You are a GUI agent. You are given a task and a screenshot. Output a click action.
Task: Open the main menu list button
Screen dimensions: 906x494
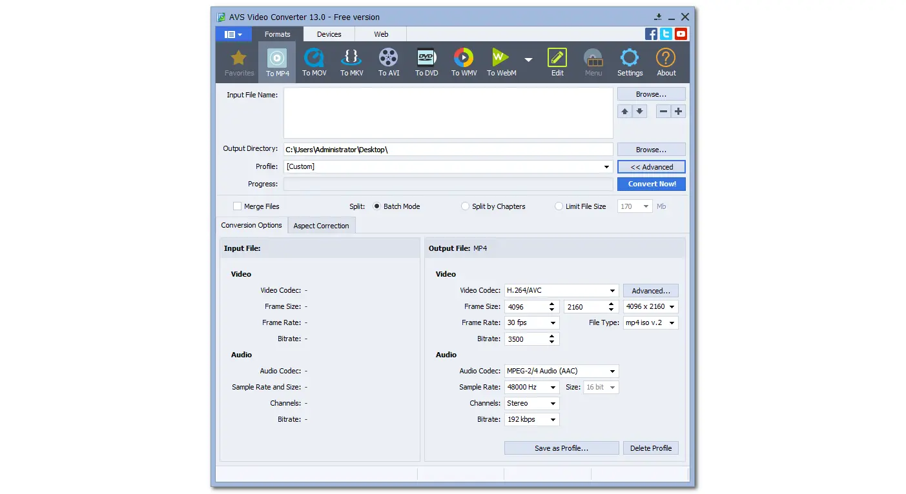click(233, 34)
